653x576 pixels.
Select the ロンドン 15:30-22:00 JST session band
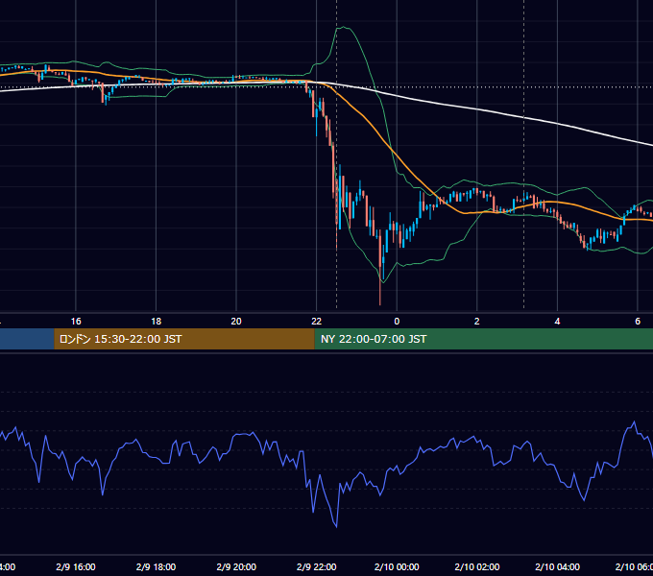(x=184, y=339)
